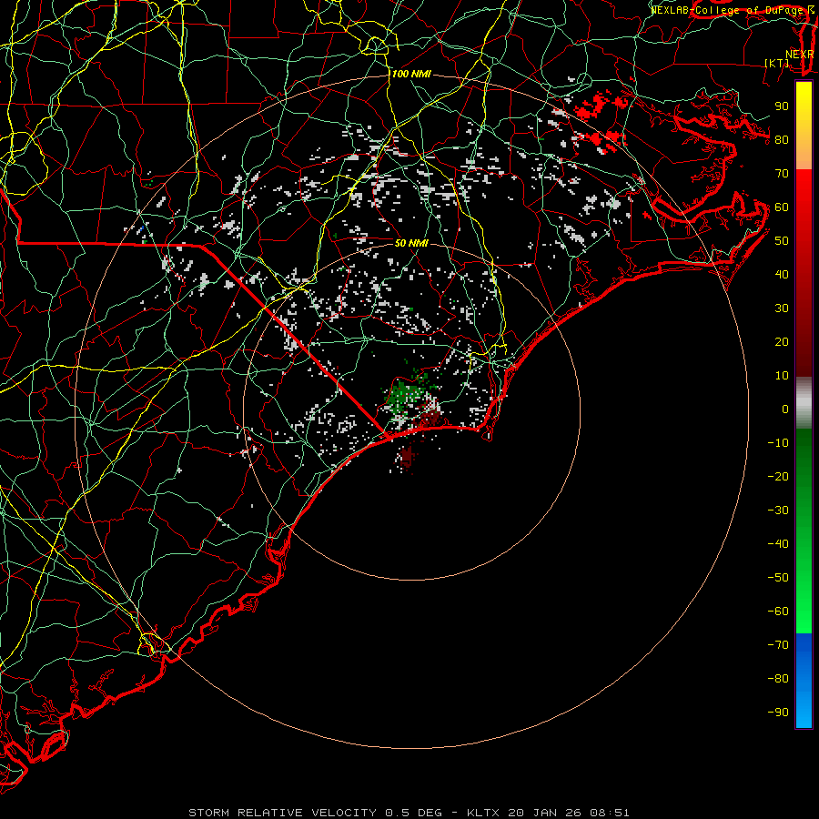
Task: Click the 30 value on velocity scale
Action: 782,308
